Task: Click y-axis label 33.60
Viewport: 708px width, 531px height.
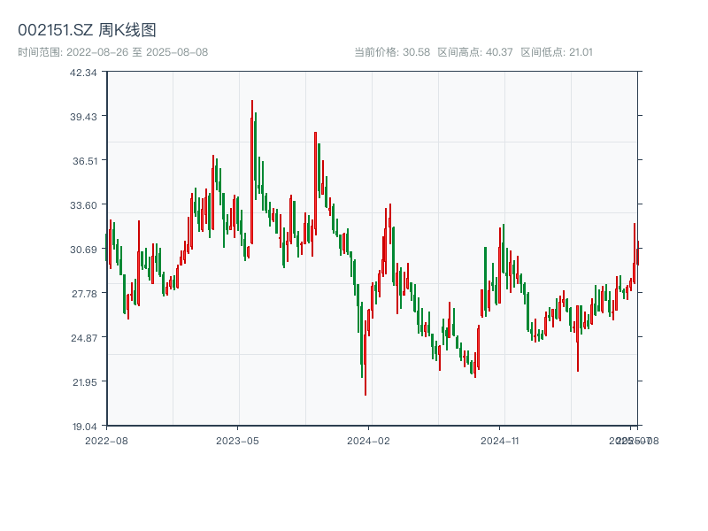Action: pyautogui.click(x=83, y=205)
